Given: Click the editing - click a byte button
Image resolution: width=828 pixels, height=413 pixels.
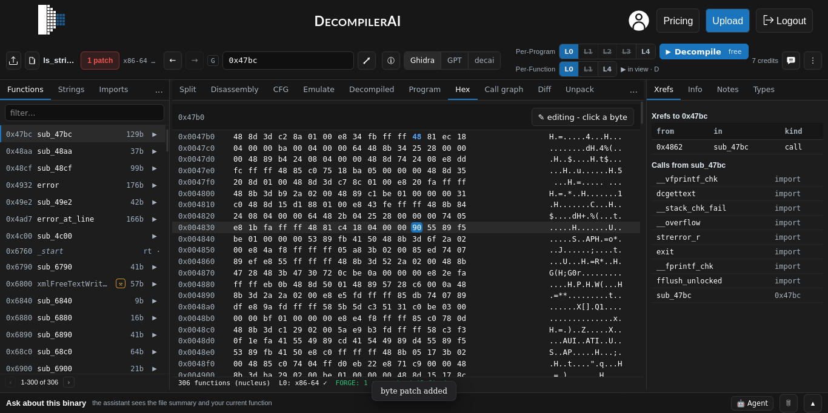Looking at the screenshot, I should 583,117.
